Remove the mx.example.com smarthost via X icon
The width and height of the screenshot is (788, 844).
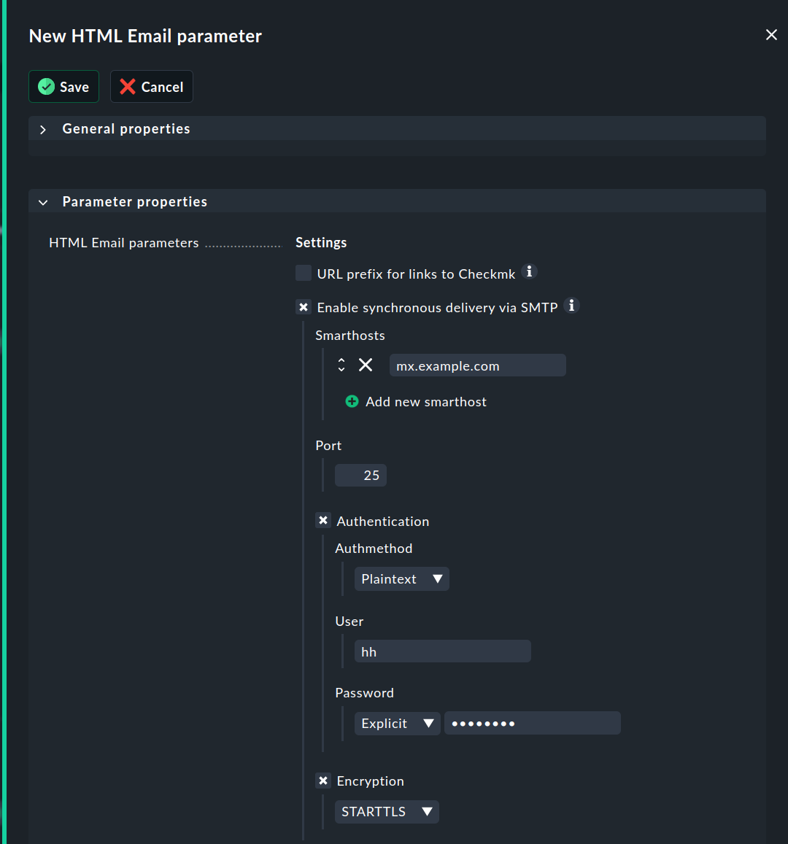(x=366, y=365)
